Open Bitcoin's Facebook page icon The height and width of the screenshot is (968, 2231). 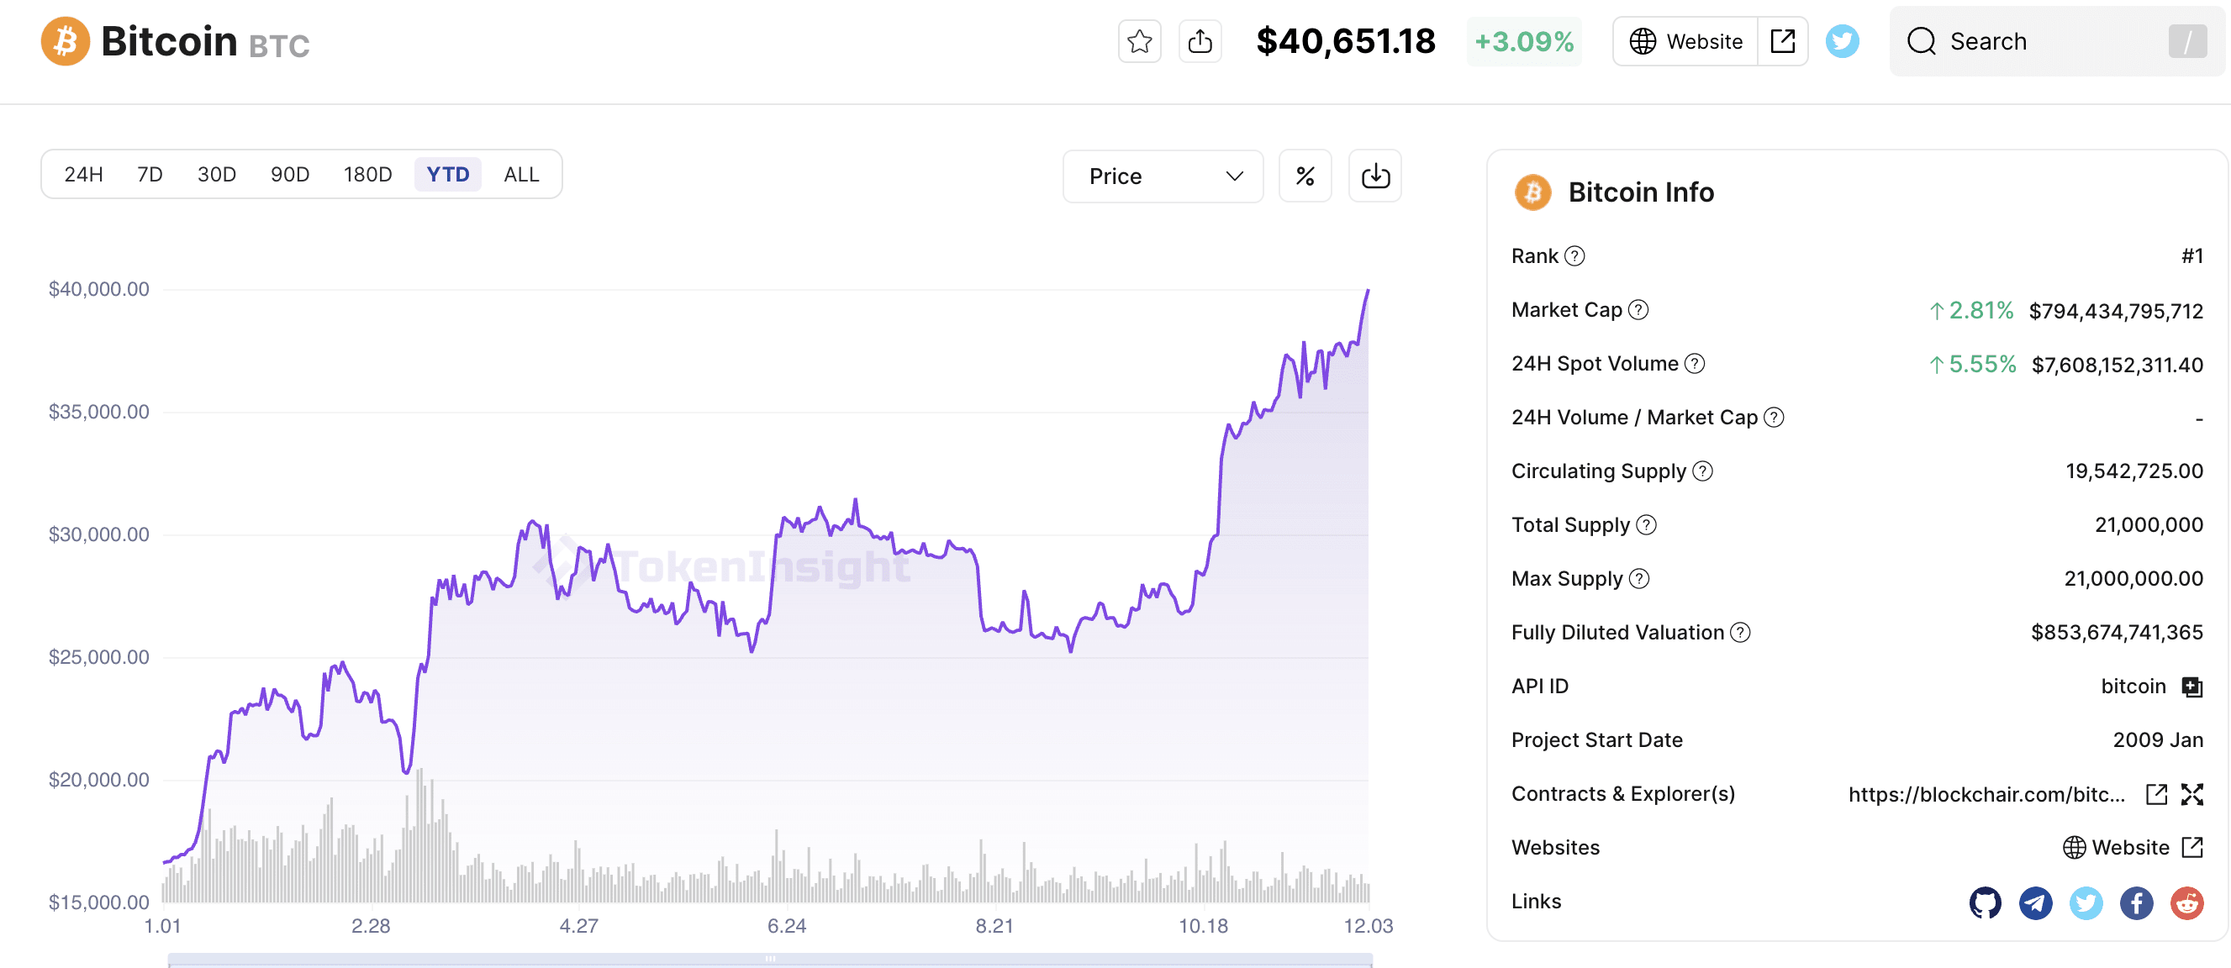pyautogui.click(x=2136, y=903)
